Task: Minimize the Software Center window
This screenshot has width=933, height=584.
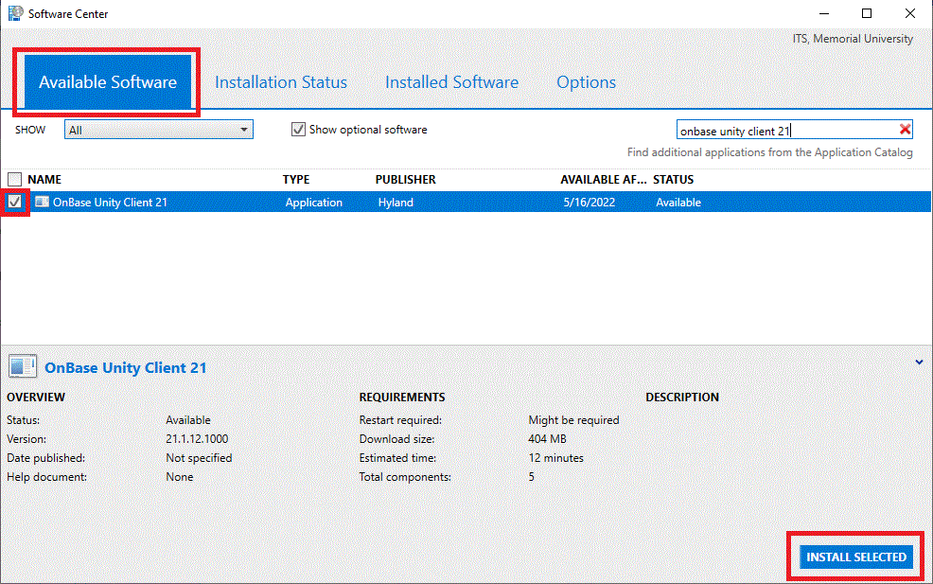Action: (824, 13)
